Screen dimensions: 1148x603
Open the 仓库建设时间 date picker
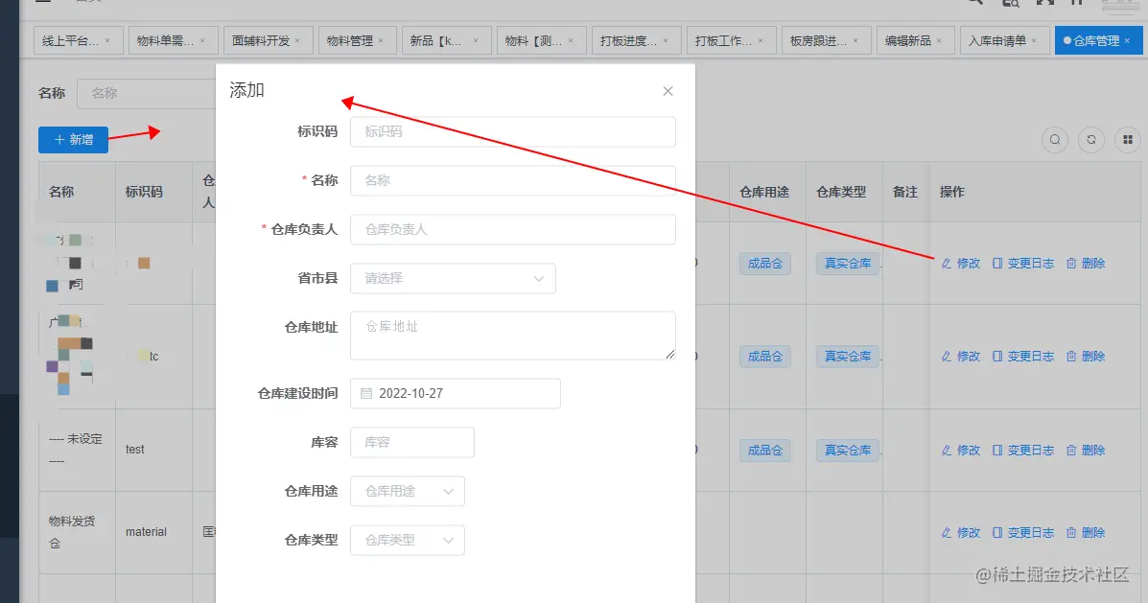pyautogui.click(x=456, y=393)
